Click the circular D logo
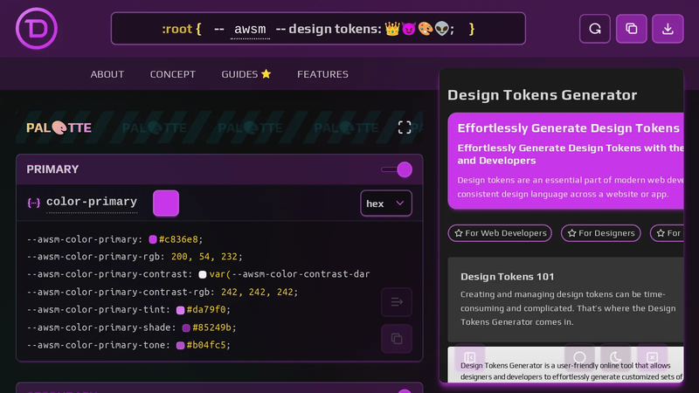The height and width of the screenshot is (393, 699). pos(37,29)
